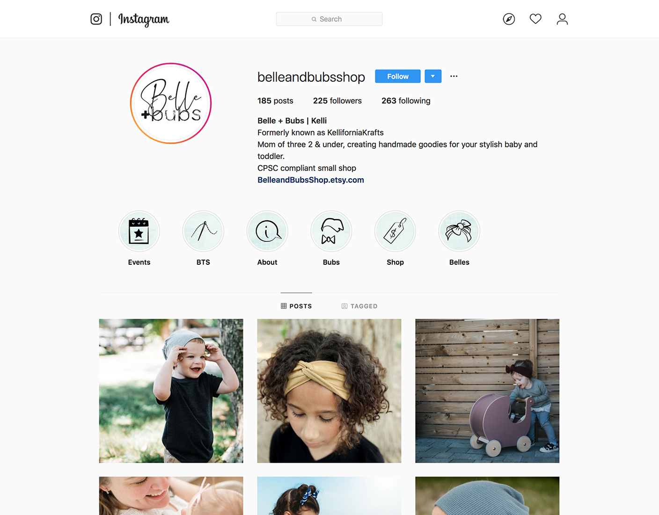Open the curly hair yellow headband post
This screenshot has width=659, height=515.
329,391
